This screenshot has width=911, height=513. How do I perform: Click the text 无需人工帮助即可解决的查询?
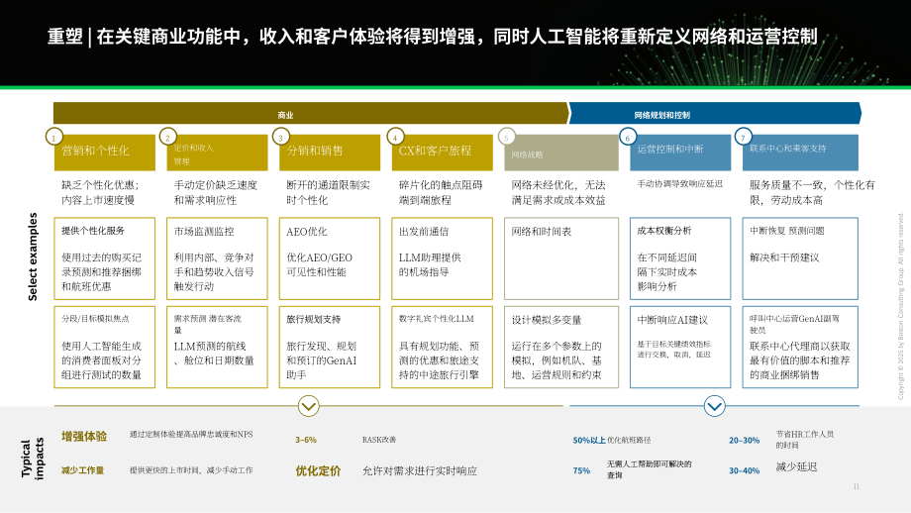(x=649, y=469)
